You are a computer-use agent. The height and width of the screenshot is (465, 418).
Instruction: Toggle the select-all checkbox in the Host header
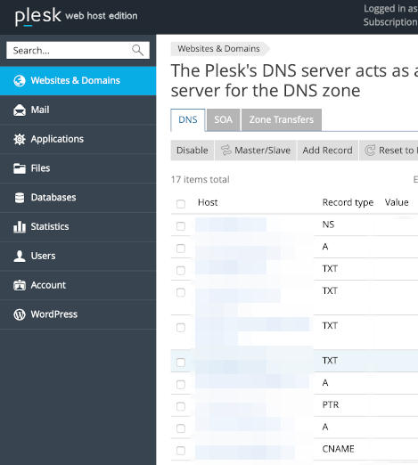click(x=181, y=204)
